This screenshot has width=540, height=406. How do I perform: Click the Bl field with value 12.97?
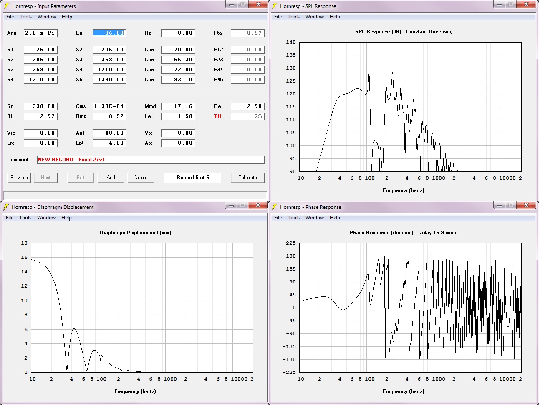40,116
